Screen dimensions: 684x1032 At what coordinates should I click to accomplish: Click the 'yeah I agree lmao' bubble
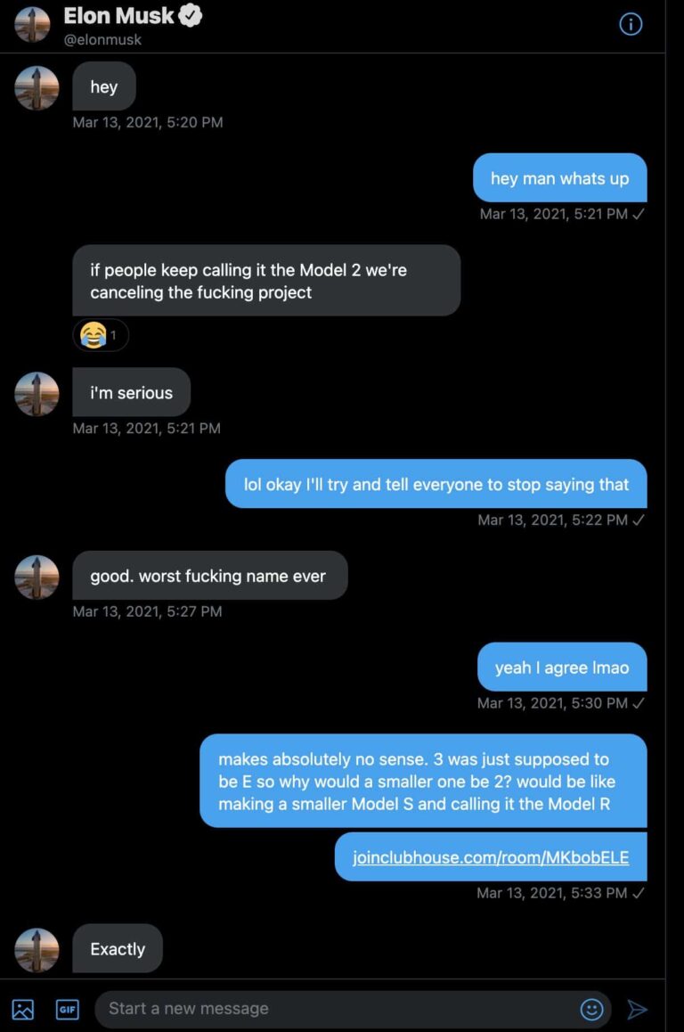pyautogui.click(x=562, y=668)
